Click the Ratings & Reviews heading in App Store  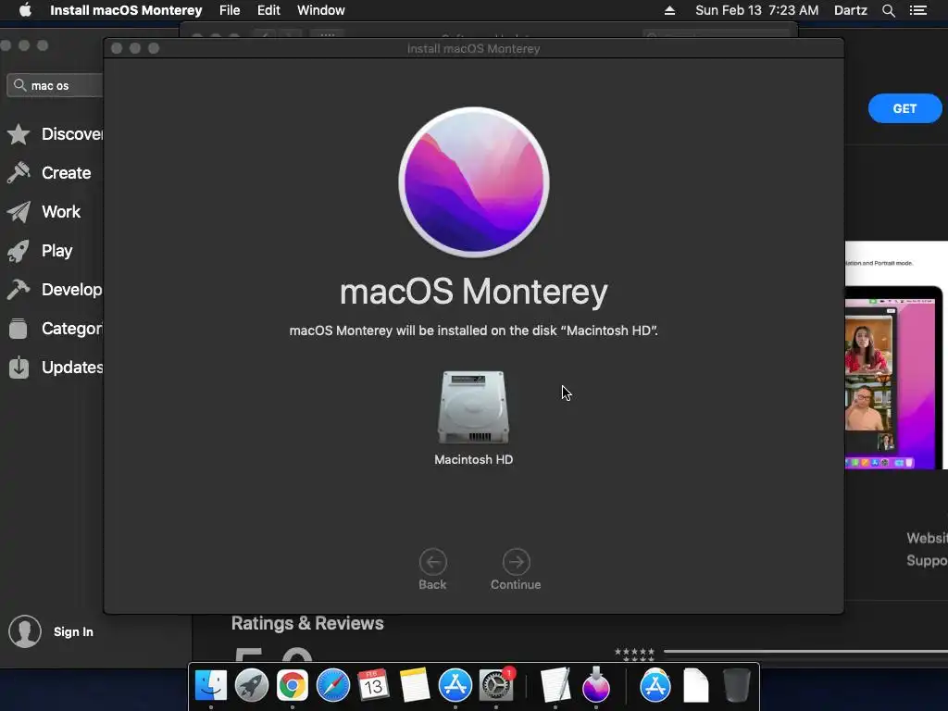point(307,623)
